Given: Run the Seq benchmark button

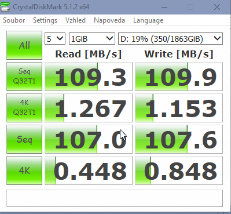Looking at the screenshot, I should (x=24, y=139).
